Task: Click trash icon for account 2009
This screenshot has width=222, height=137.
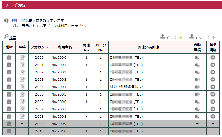Action: (9, 124)
